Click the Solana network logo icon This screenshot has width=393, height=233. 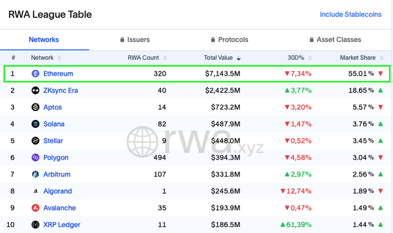pos(35,124)
